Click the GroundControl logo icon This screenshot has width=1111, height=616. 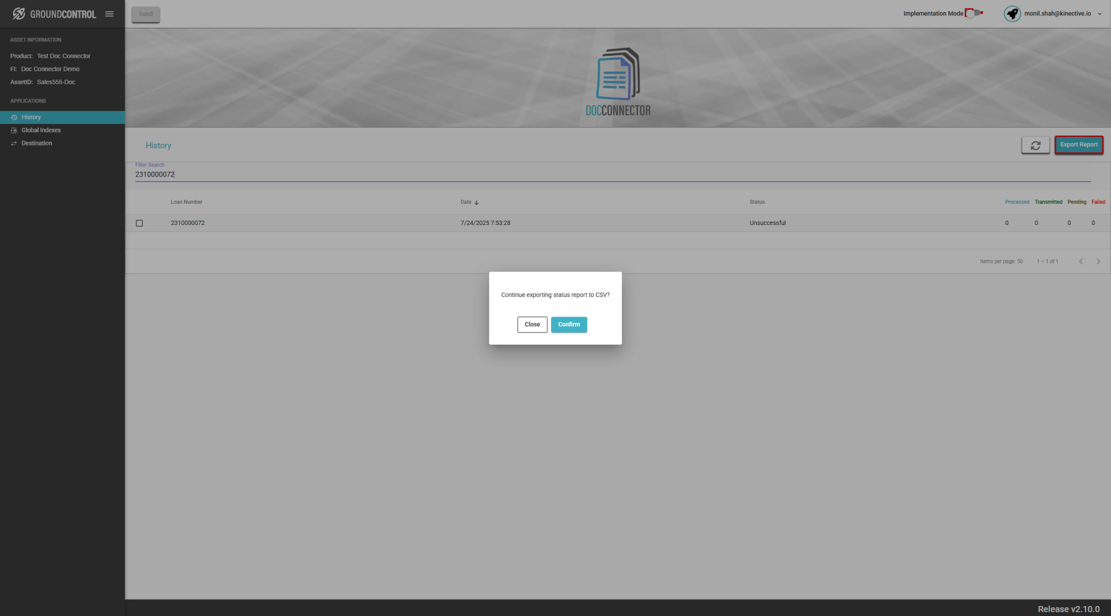[x=19, y=14]
